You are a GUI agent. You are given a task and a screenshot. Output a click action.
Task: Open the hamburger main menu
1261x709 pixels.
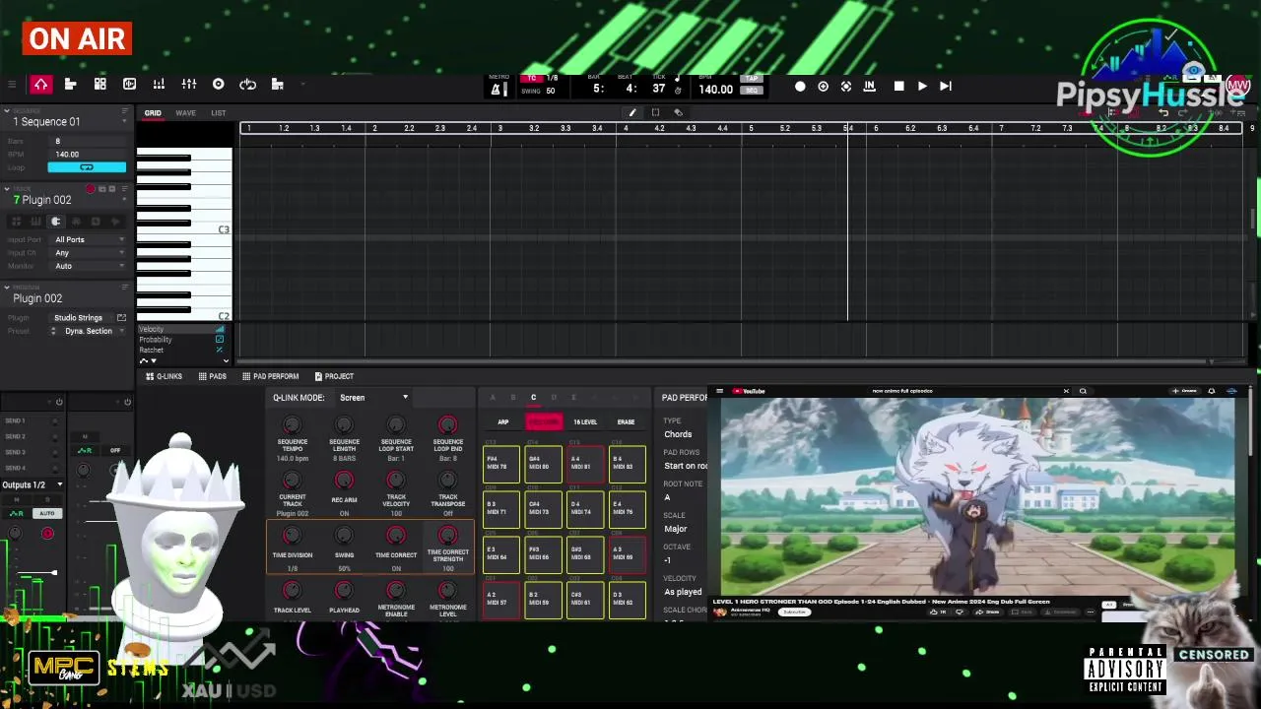tap(12, 85)
